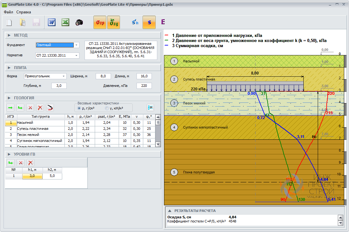Click the purple E toolbar icon

coord(163,22)
